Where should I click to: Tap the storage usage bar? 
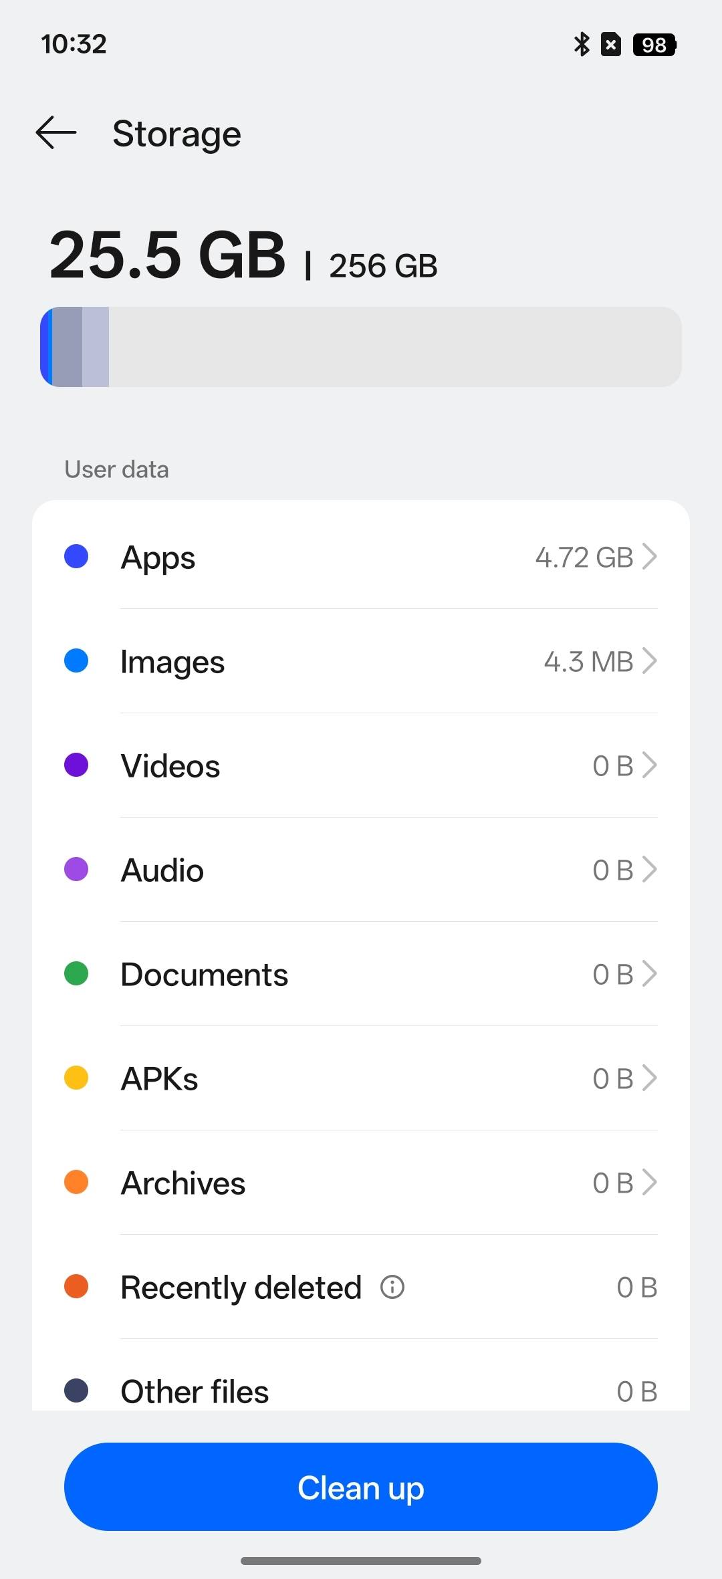tap(361, 347)
